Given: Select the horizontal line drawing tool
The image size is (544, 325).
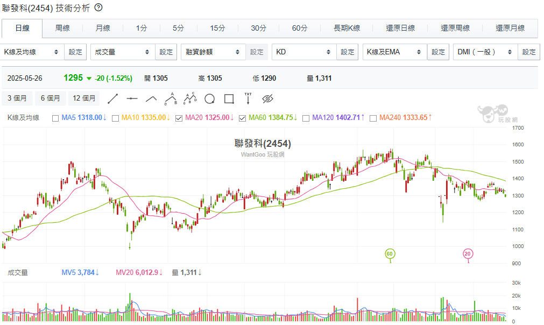Looking at the screenshot, I should 132,98.
